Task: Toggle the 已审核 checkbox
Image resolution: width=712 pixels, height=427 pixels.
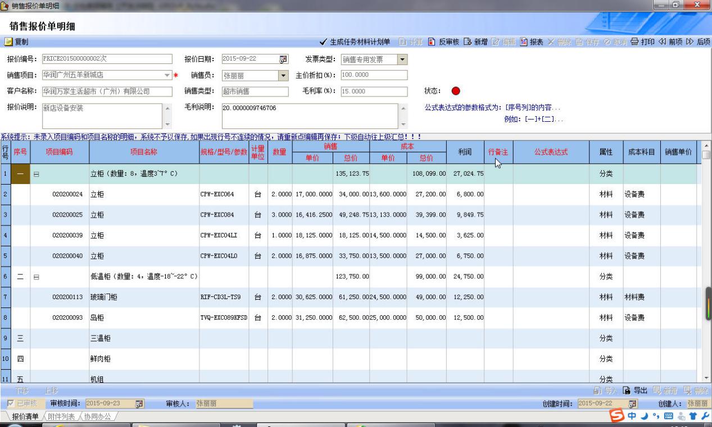Action: 10,403
